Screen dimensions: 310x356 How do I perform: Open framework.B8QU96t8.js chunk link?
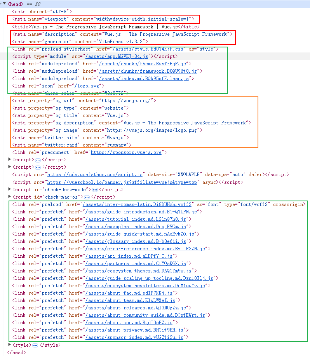click(148, 71)
